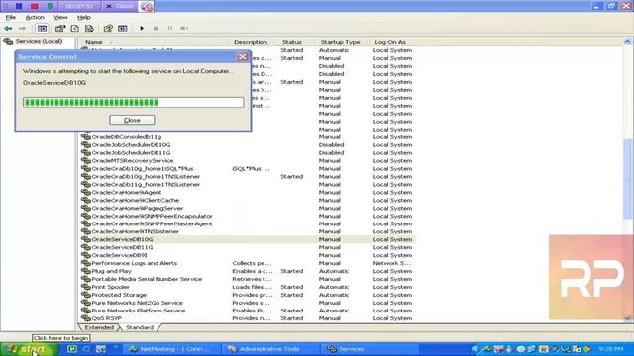Screen dimensions: 634x356
Task: Click the blue pause icon on the recorder bar
Action: click(19, 6)
